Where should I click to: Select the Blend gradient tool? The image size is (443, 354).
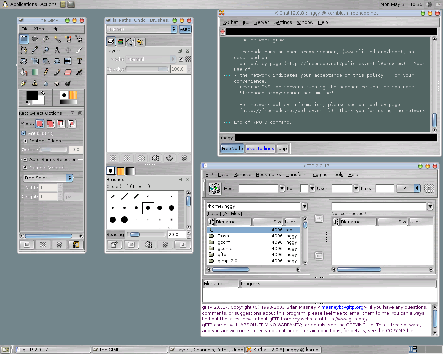35,72
